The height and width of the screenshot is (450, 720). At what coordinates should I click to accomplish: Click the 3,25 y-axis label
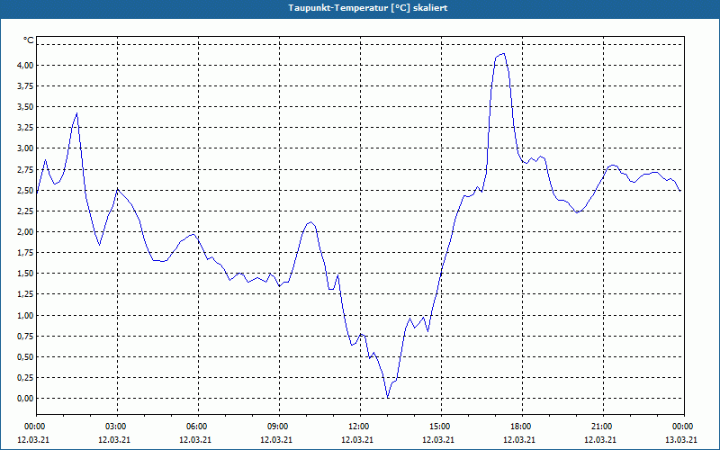[x=25, y=128]
